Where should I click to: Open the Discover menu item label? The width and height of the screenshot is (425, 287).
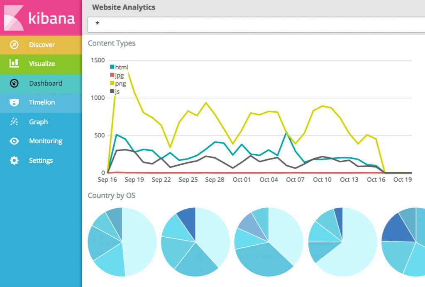pyautogui.click(x=42, y=45)
